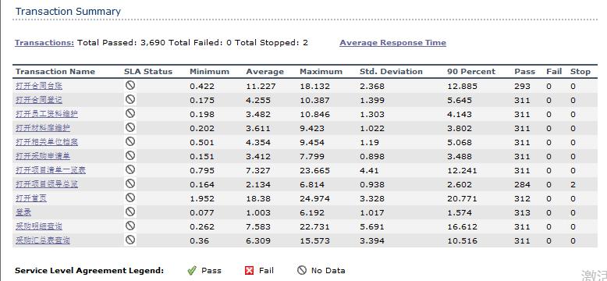Click SLA No Data icon for 打开合同台账 row
The image size is (607, 281).
coord(130,86)
